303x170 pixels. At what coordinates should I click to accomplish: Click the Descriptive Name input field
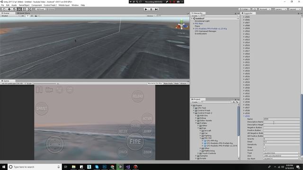click(281, 122)
